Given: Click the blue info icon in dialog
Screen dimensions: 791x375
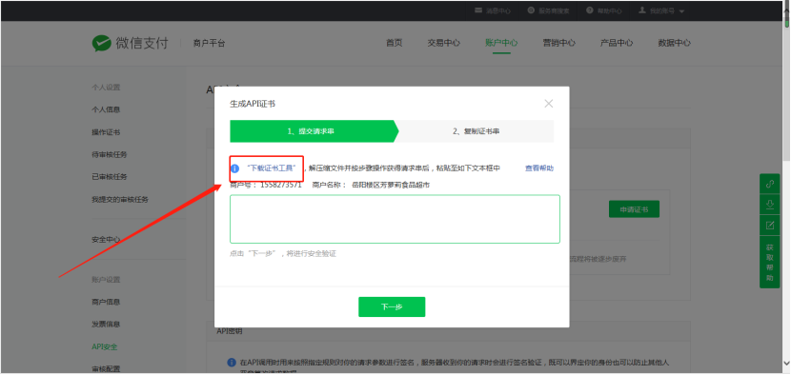Looking at the screenshot, I should pyautogui.click(x=234, y=168).
